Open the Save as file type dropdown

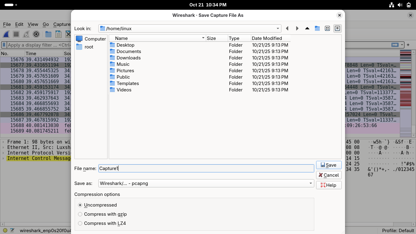310,183
